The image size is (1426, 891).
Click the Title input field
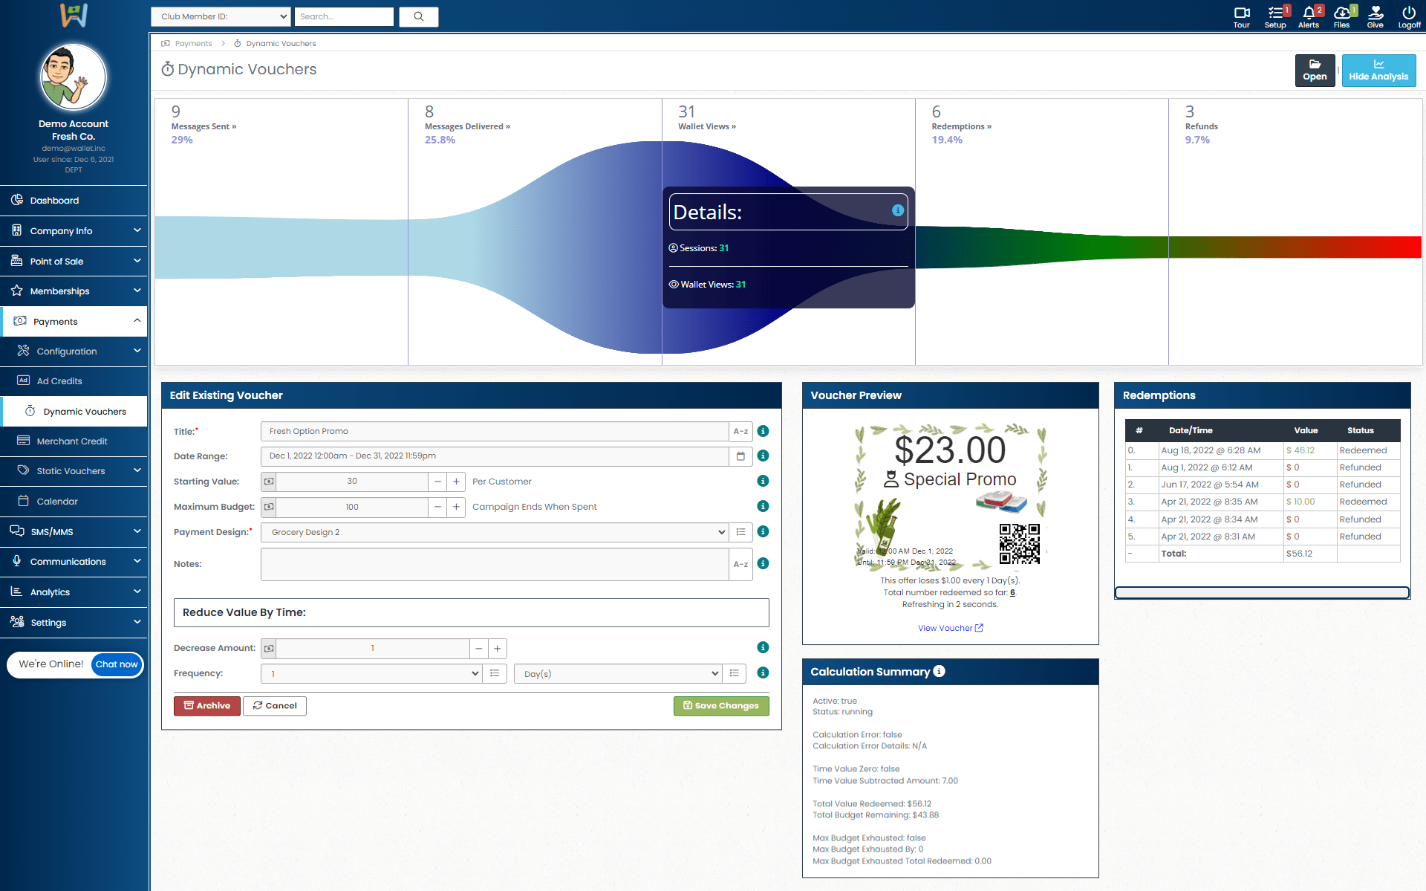pos(494,431)
